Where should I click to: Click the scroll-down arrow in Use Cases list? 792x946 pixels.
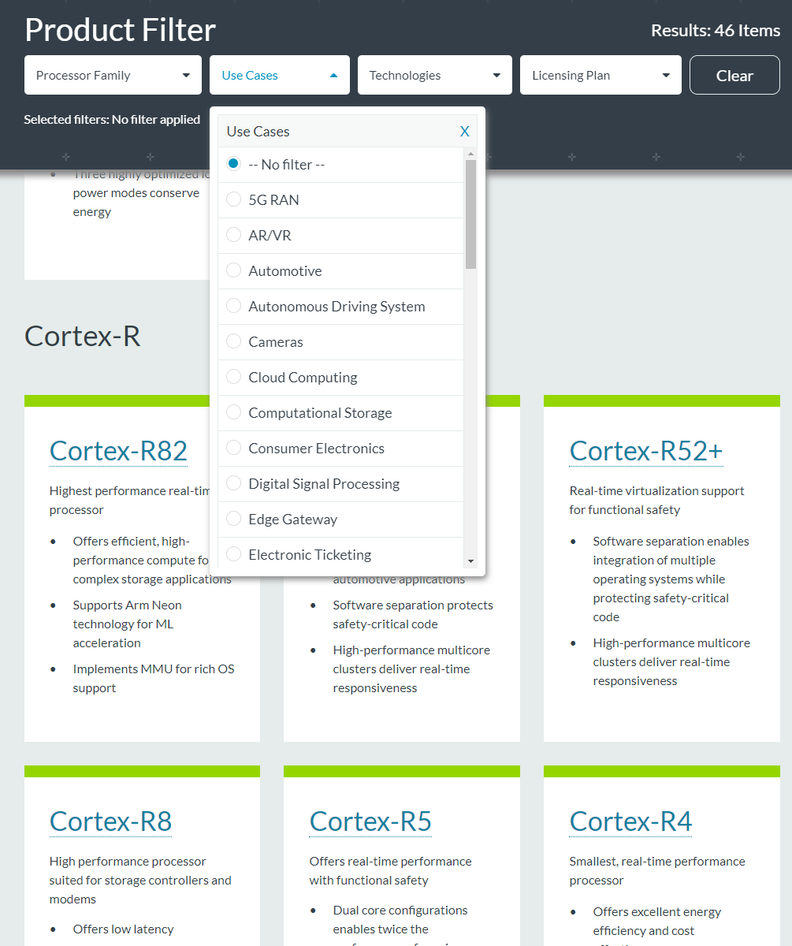point(470,561)
